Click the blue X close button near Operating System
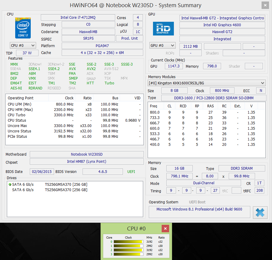Screen dimensions: 272x260 [x=260, y=212]
